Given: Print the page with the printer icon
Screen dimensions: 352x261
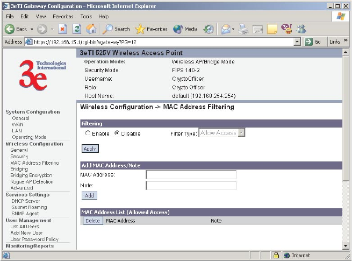Looking at the screenshot, I should [243, 29].
